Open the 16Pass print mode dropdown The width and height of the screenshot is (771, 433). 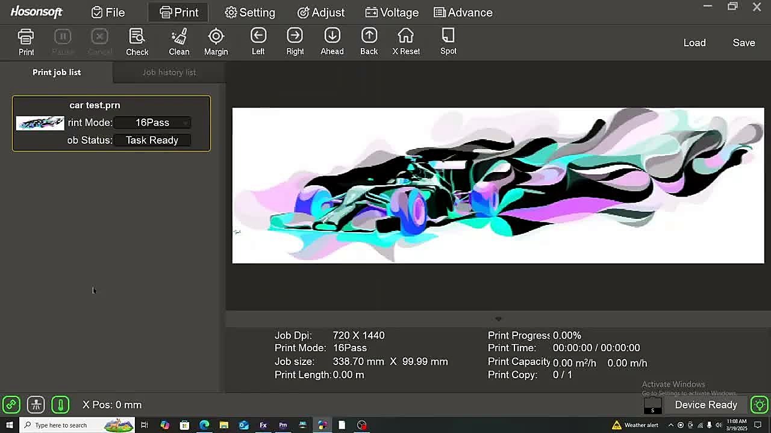click(x=152, y=123)
